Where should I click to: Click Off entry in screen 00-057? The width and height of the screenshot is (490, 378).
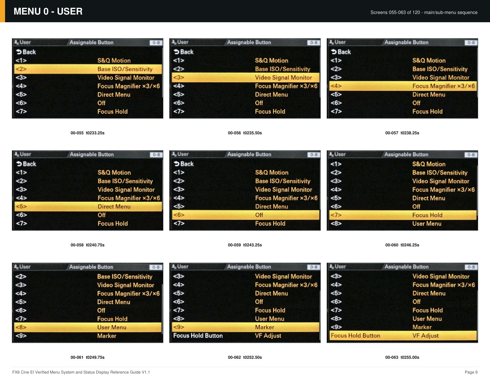click(x=416, y=103)
